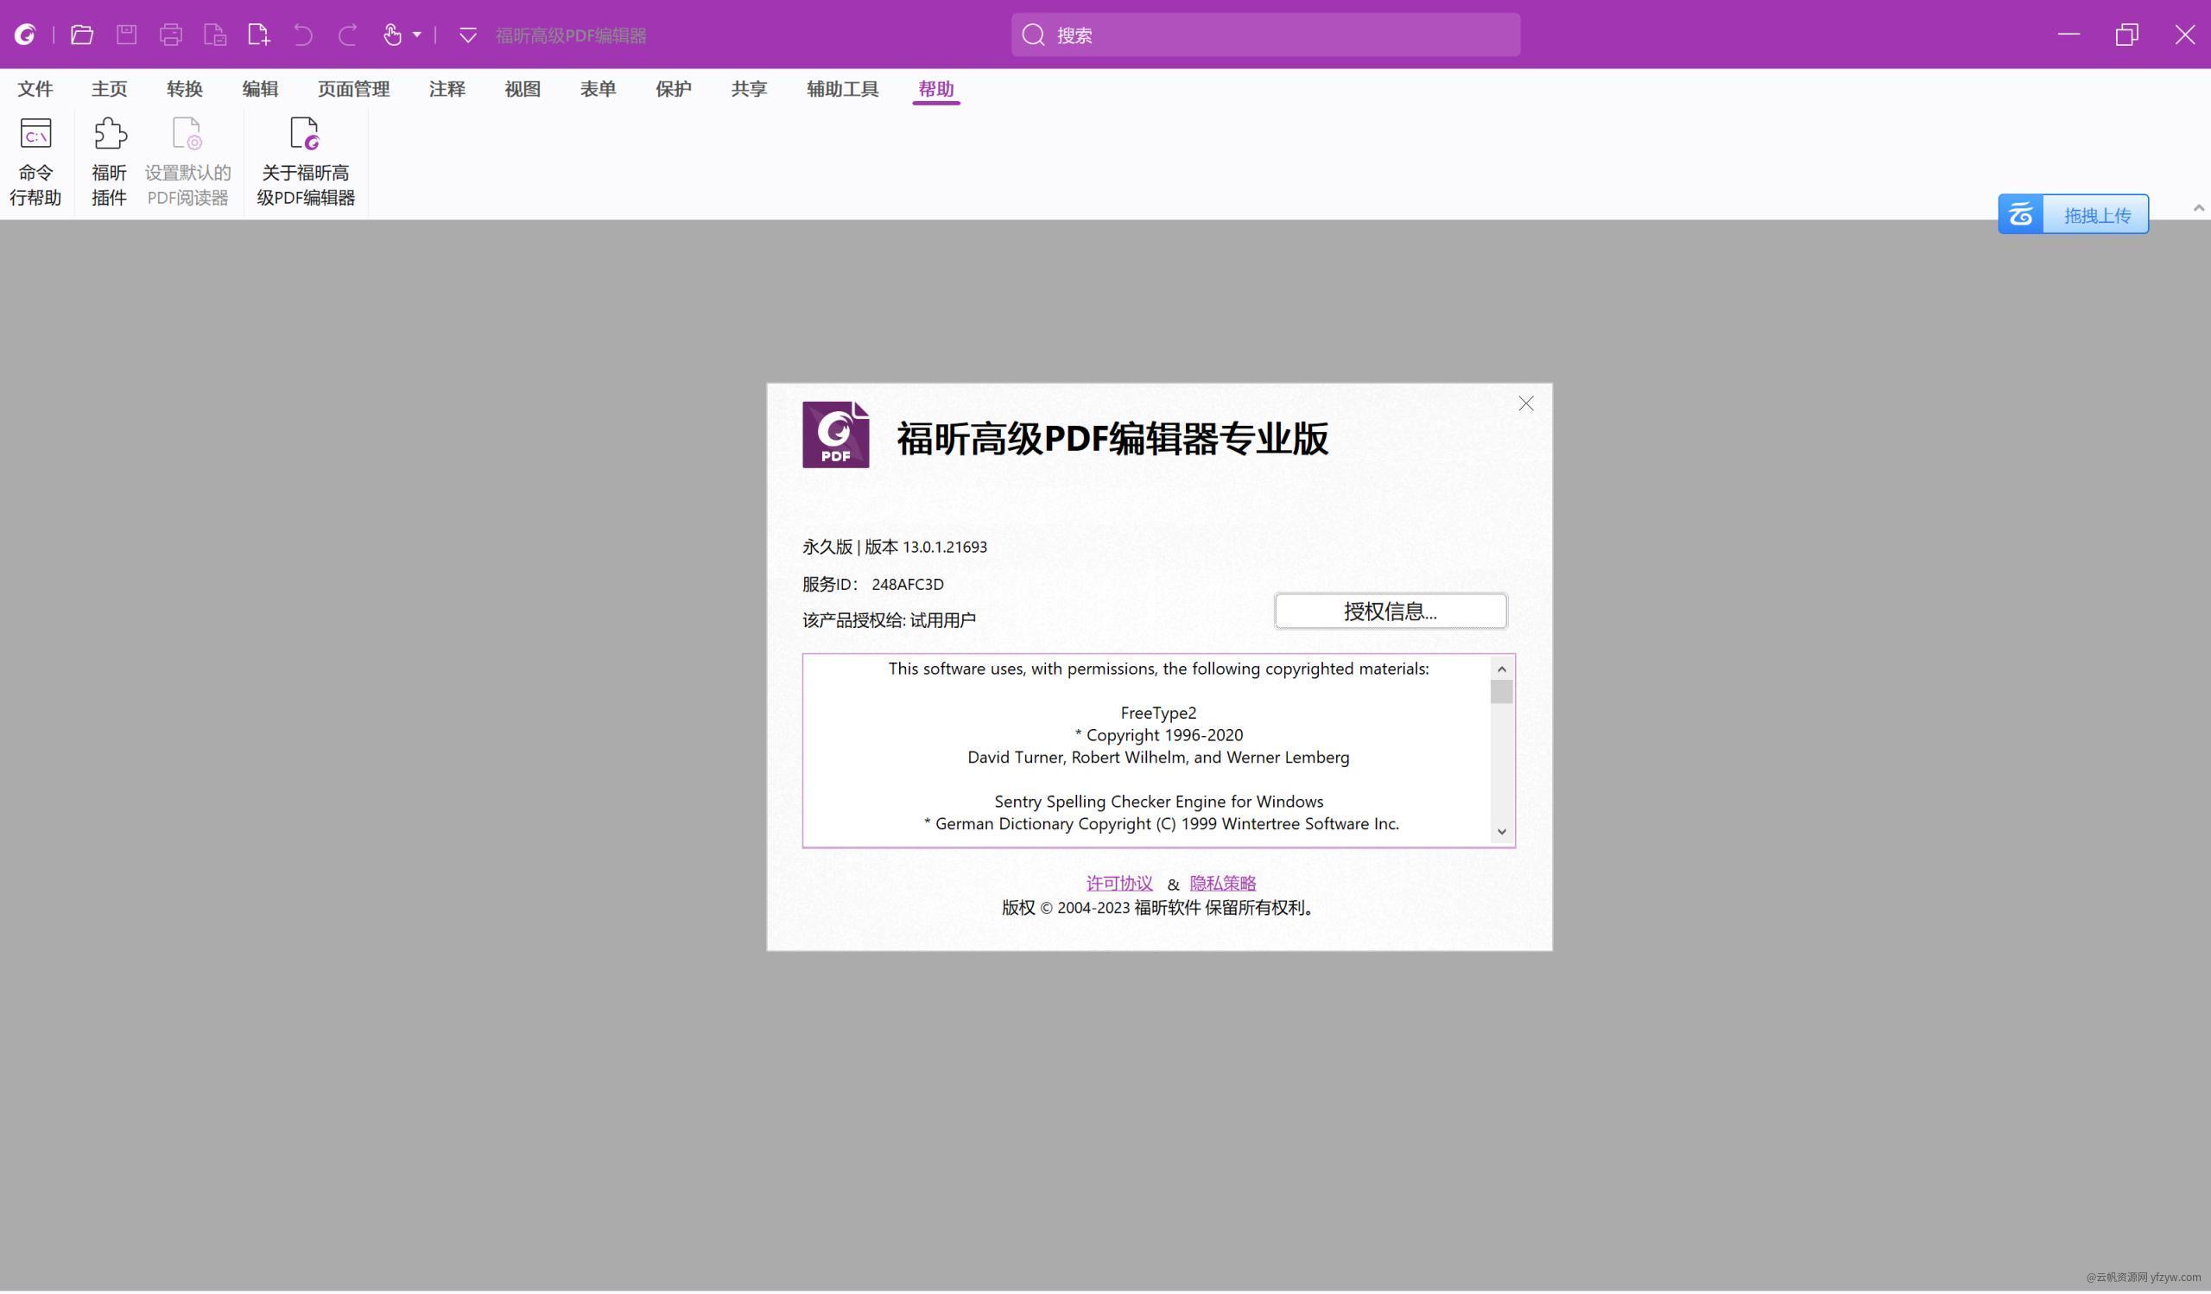Screen dimensions: 2211x1294
Task: Click the German Dictionary Copyright line
Action: coord(1161,824)
